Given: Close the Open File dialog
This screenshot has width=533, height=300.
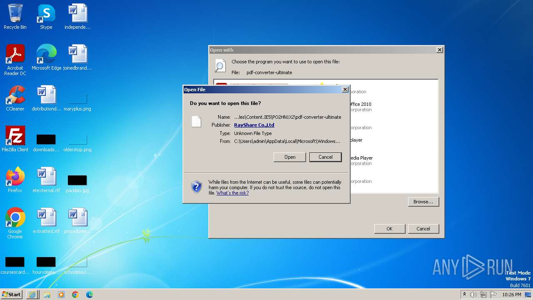Looking at the screenshot, I should click(345, 90).
